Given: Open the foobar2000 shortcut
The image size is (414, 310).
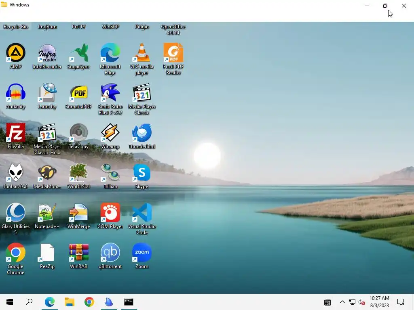Looking at the screenshot, I should coord(16,176).
